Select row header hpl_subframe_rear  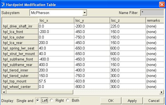20,65
